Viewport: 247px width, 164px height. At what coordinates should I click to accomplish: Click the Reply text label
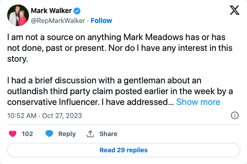click(x=67, y=134)
